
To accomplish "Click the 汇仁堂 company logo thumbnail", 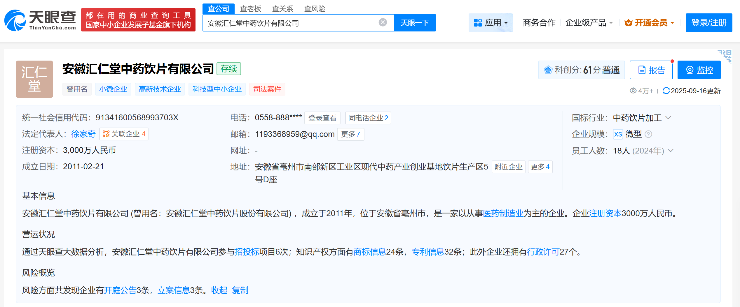I will [34, 79].
